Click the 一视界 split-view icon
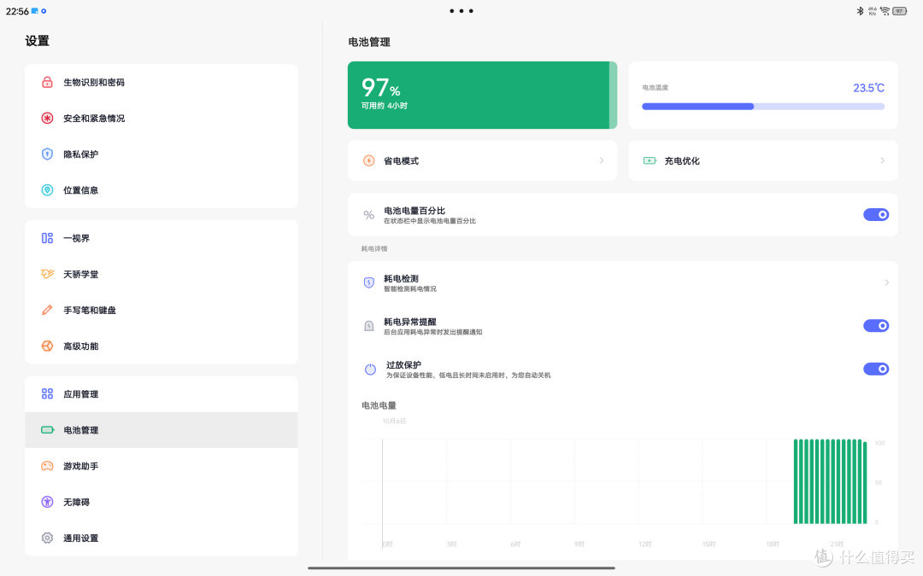 47,238
